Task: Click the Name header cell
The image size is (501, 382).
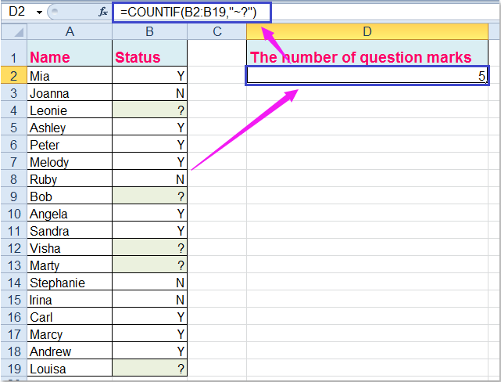Action: pos(70,57)
